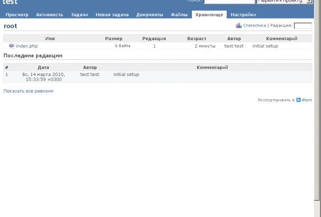Click 'test test' author in revisions table
The height and width of the screenshot is (217, 321).
pos(89,74)
